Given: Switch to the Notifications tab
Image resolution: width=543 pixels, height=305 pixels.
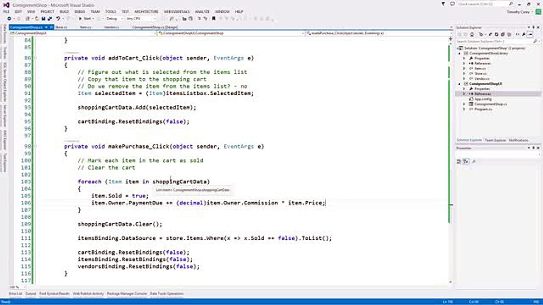Looking at the screenshot, I should click(x=518, y=140).
